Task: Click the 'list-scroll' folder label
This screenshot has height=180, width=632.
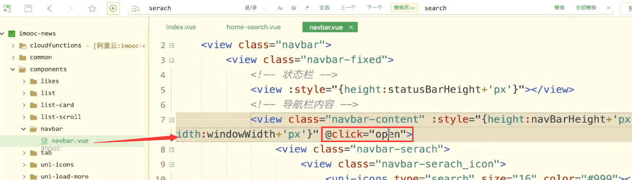Action: pos(61,117)
